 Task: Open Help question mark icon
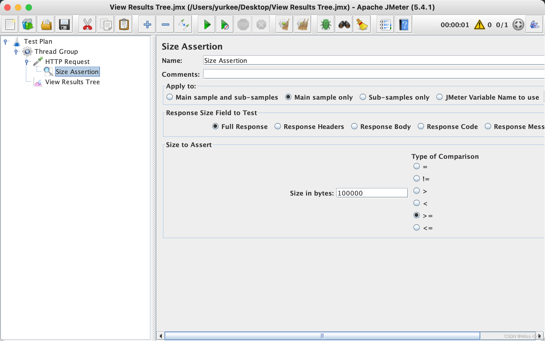pos(404,25)
